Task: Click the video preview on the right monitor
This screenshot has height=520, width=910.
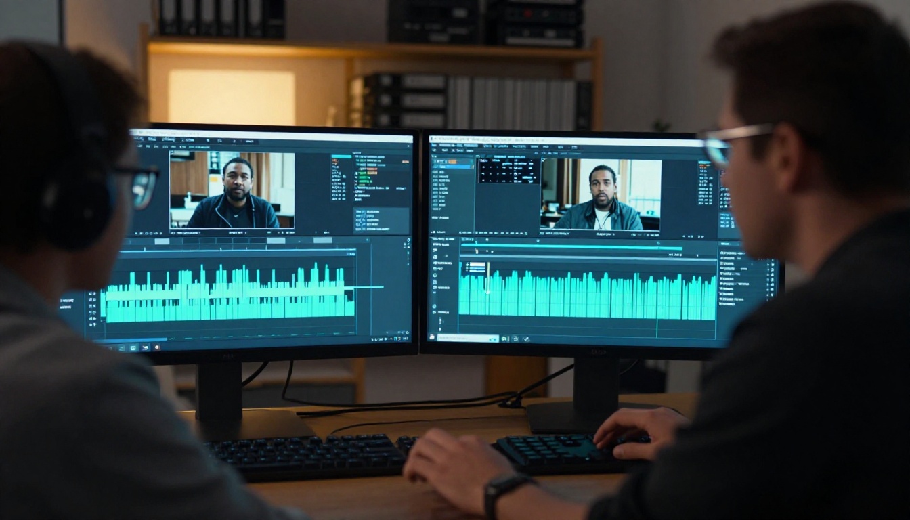Action: 601,195
